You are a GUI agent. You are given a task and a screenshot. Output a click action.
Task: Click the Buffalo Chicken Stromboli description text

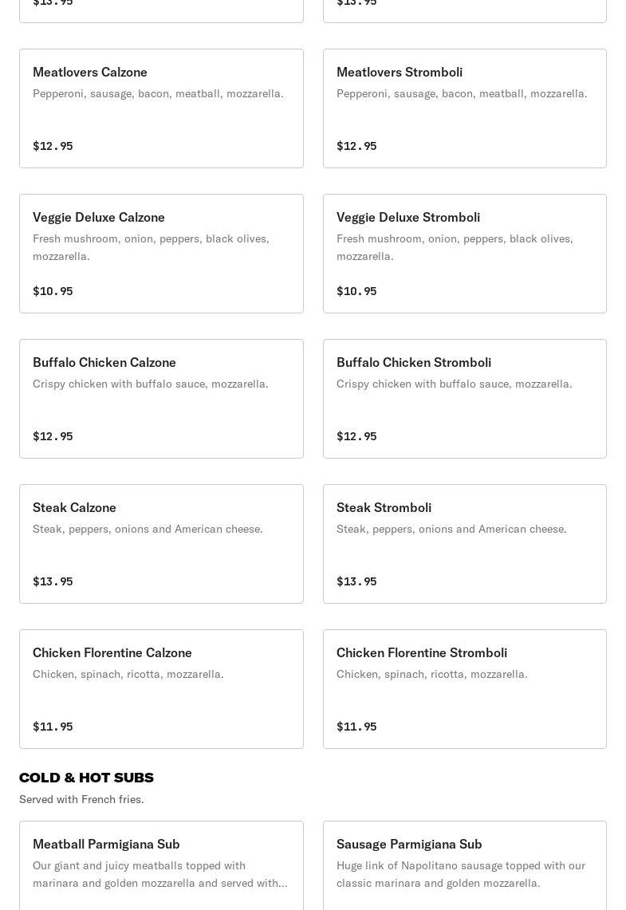(x=454, y=384)
